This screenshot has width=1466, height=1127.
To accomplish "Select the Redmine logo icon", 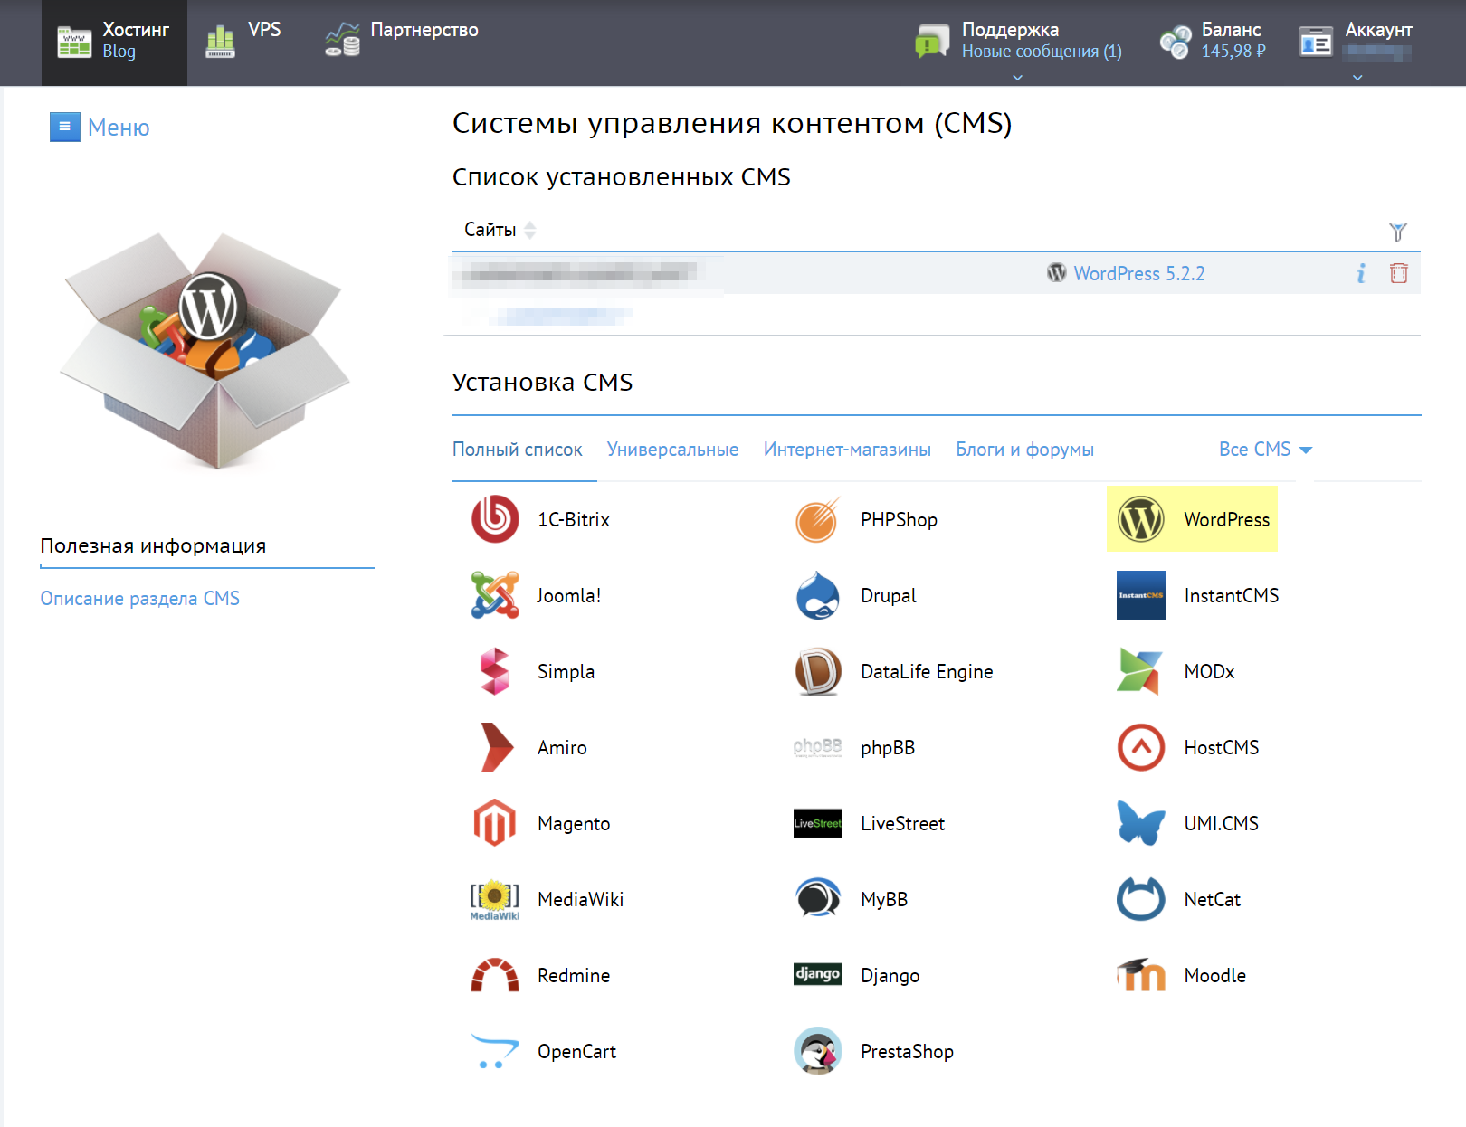I will 495,975.
